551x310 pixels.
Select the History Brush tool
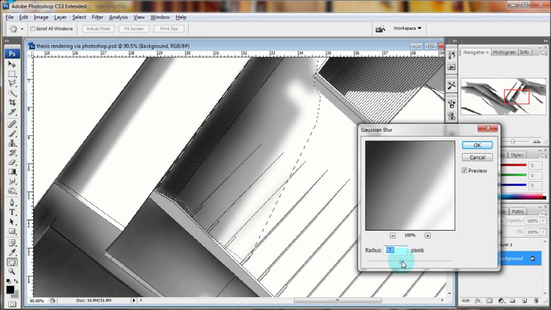tap(12, 153)
